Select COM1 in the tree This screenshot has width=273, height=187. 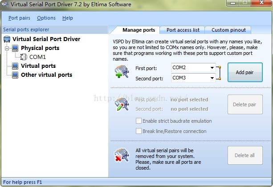click(37, 57)
